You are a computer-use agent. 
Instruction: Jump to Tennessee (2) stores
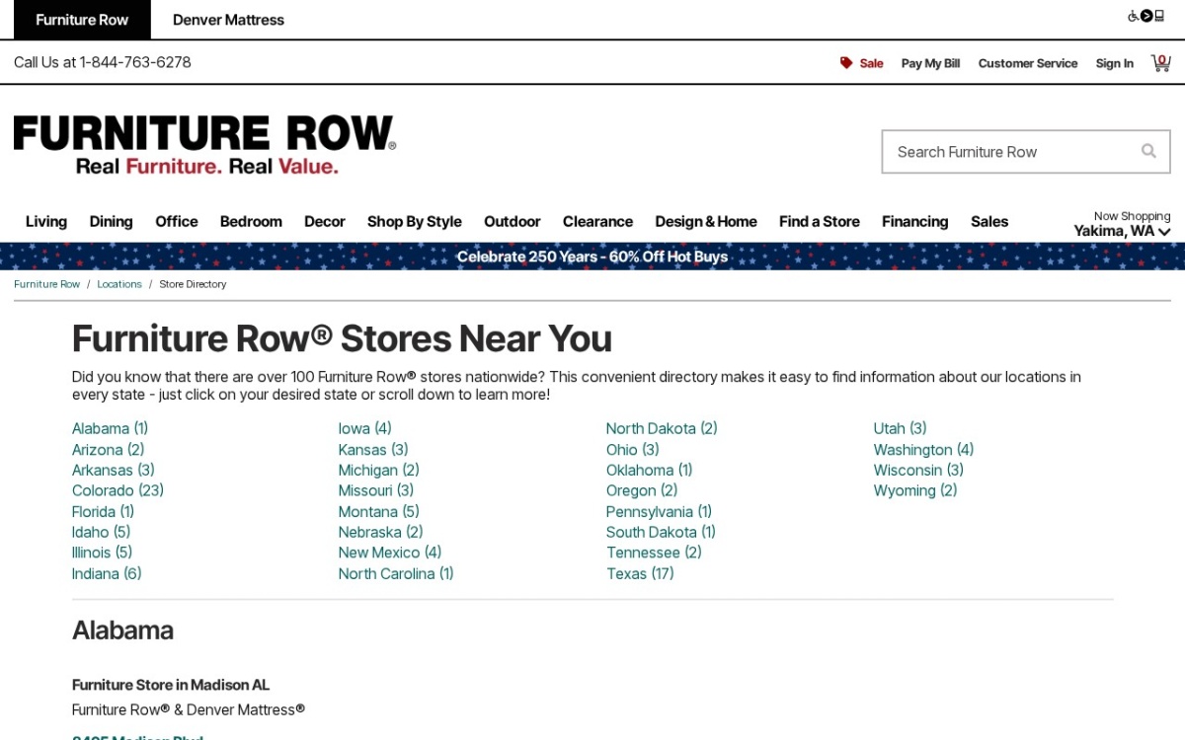coord(654,553)
